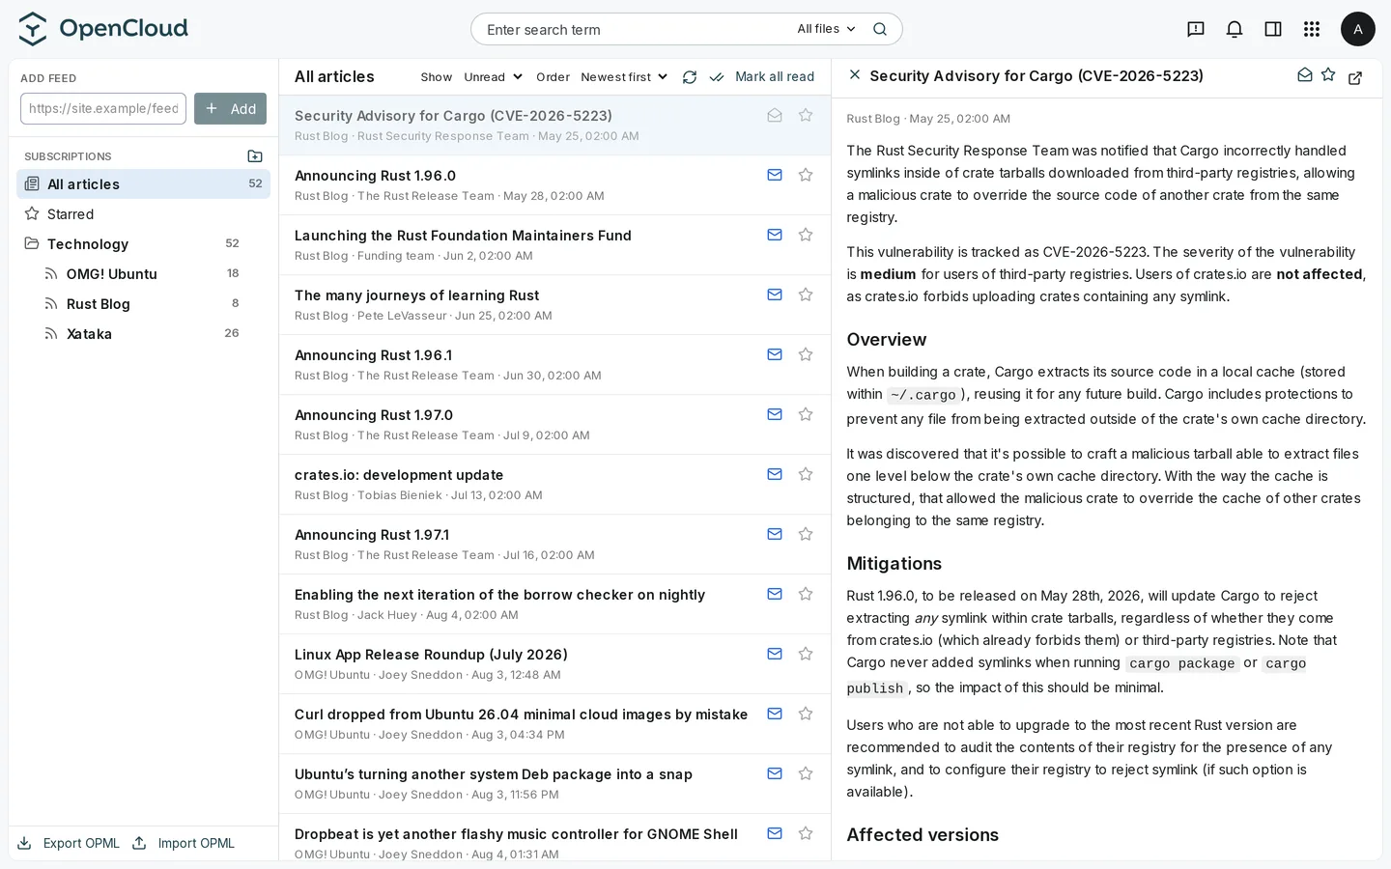Viewport: 1391px width, 869px height.
Task: Open the Starred articles list
Action: (x=143, y=214)
